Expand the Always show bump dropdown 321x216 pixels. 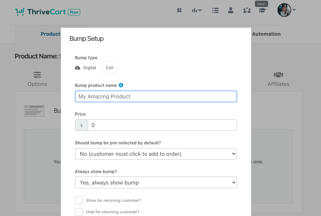(156, 182)
